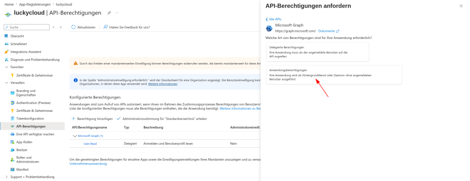The width and height of the screenshot is (470, 181).
Task: Open the Branding und Eigenschaften icon
Action: [x=12, y=93]
